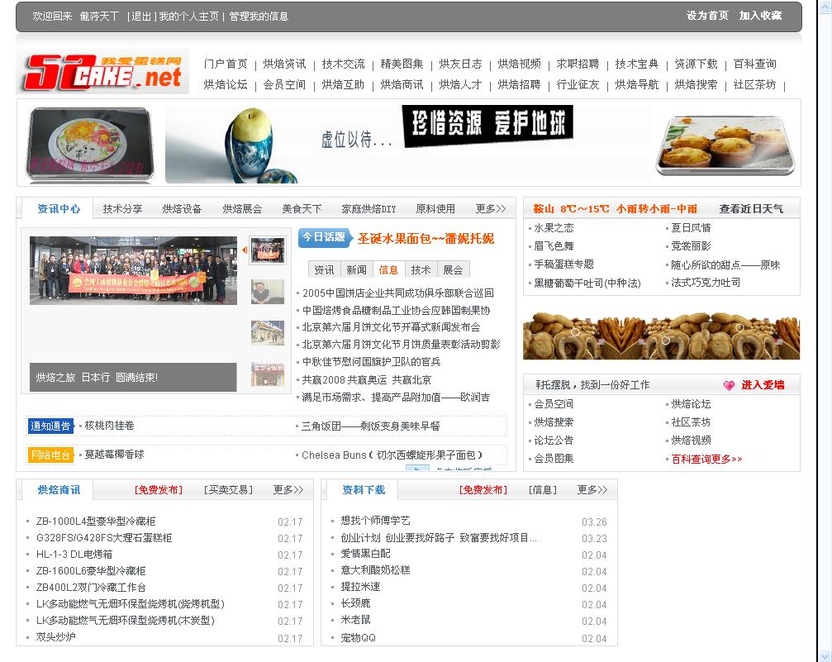Viewport: 832px width, 662px height.
Task: Go to 社区茶坊 in the second navigation row
Action: coord(754,84)
